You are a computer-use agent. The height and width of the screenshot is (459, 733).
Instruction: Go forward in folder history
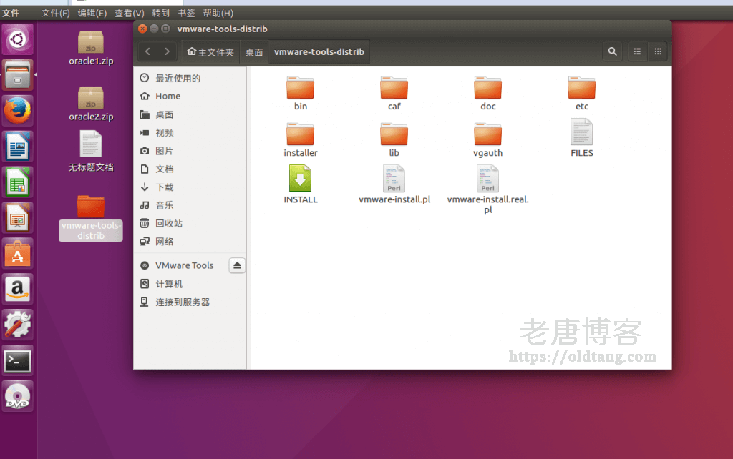pos(167,51)
